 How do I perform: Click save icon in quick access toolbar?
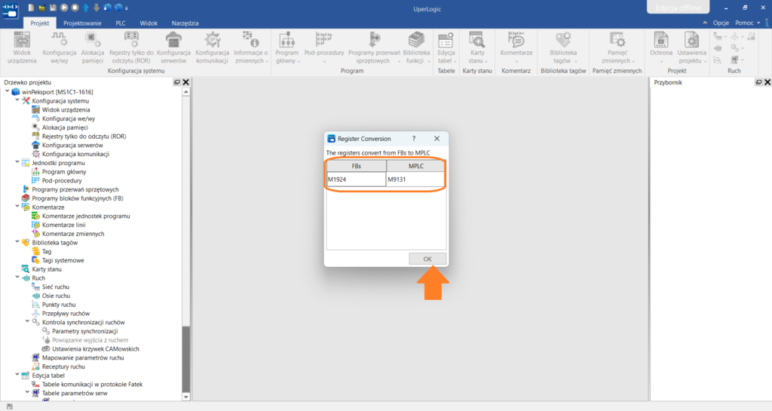click(x=53, y=8)
